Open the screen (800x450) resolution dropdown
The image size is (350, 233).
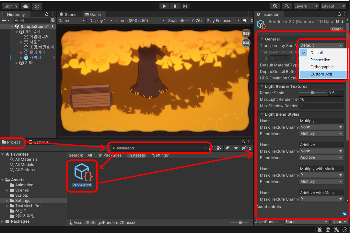(140, 20)
